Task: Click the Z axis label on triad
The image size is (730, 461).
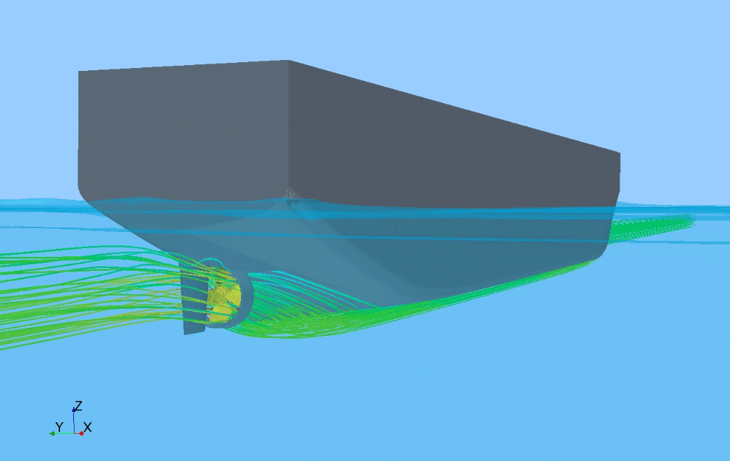Action: click(x=78, y=405)
